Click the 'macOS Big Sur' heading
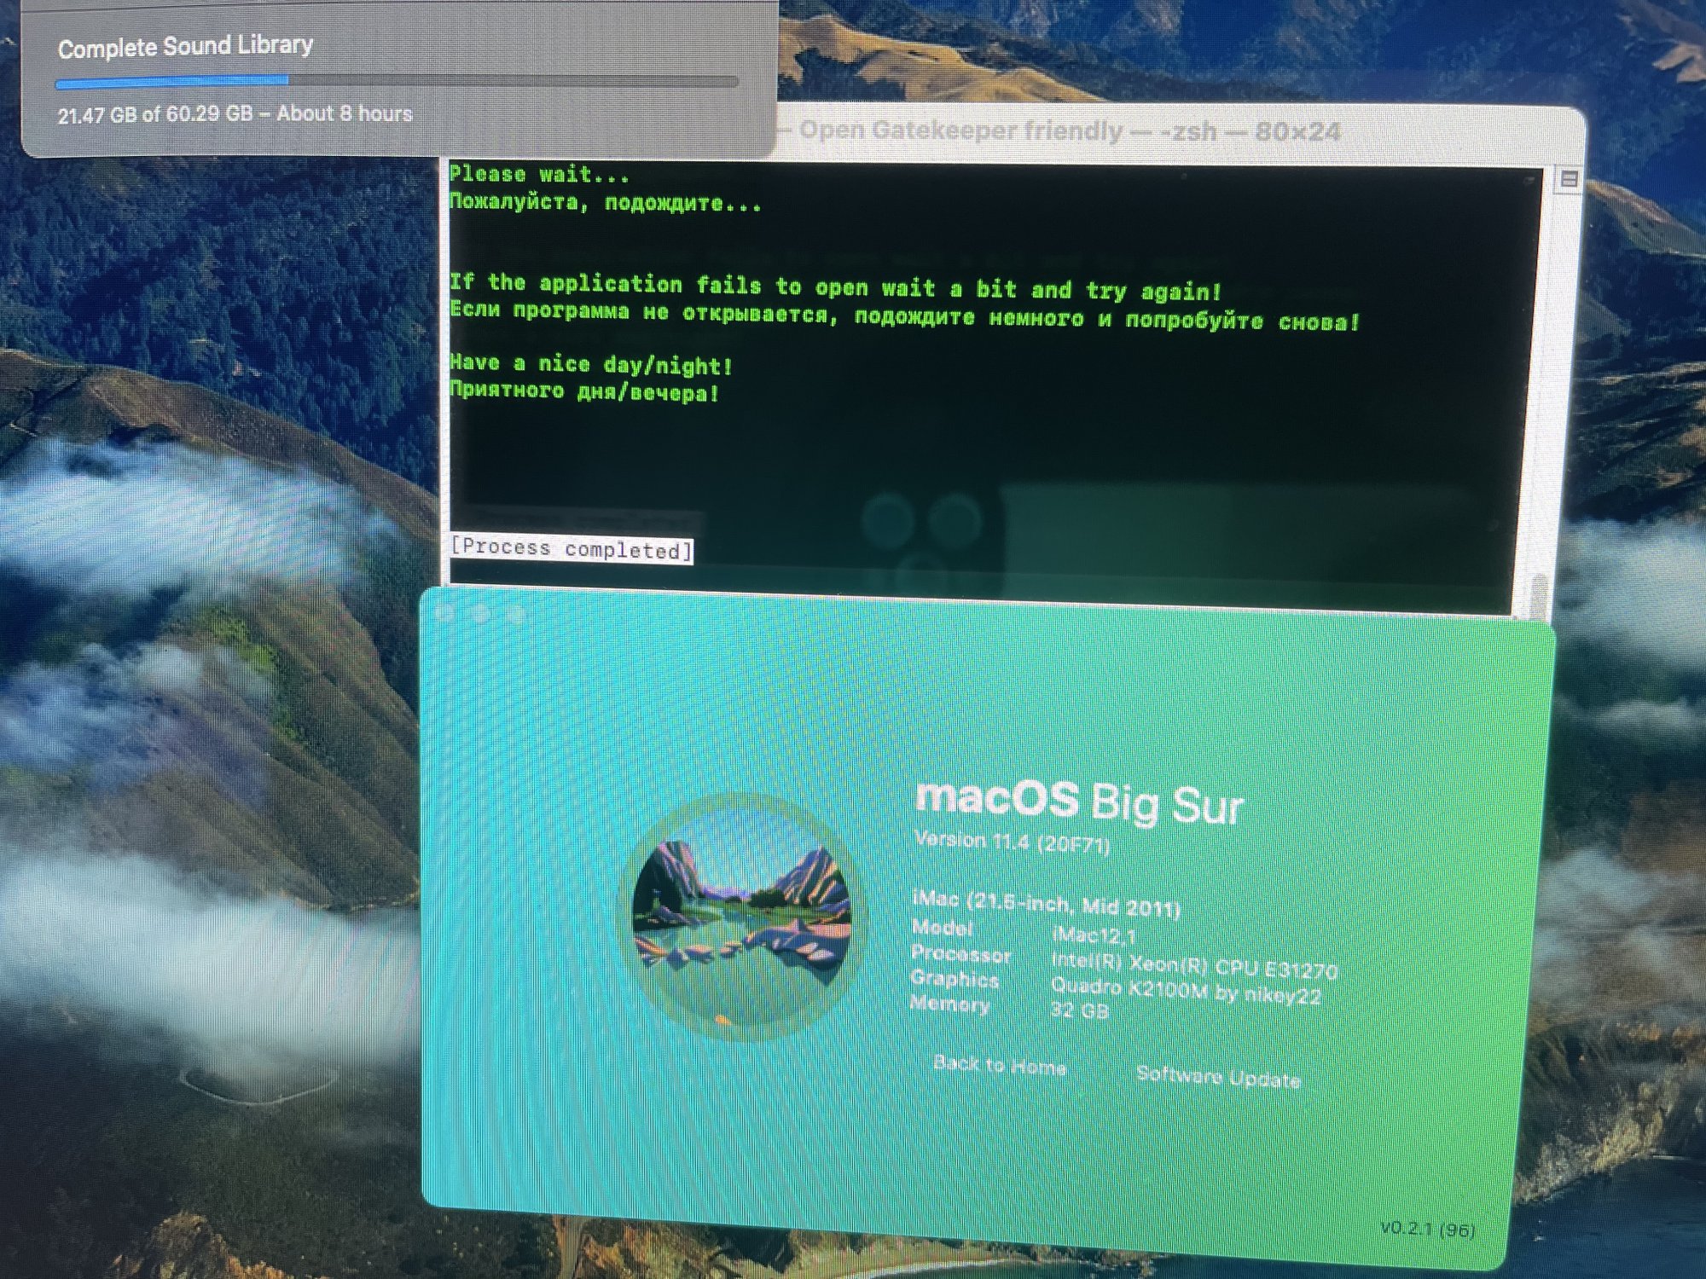The image size is (1706, 1279). pyautogui.click(x=1079, y=802)
